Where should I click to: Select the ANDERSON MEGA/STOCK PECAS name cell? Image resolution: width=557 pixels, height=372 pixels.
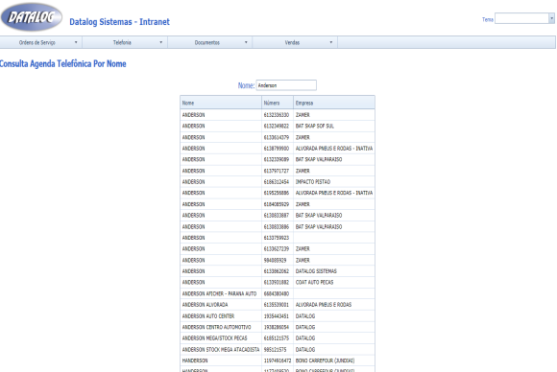click(x=221, y=338)
